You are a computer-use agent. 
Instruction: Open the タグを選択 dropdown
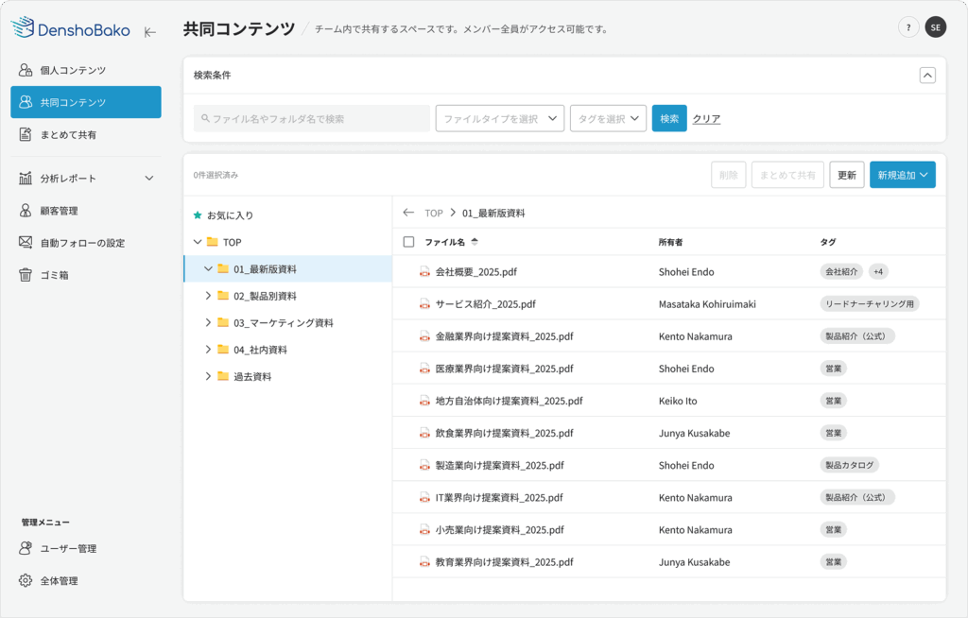click(x=608, y=118)
